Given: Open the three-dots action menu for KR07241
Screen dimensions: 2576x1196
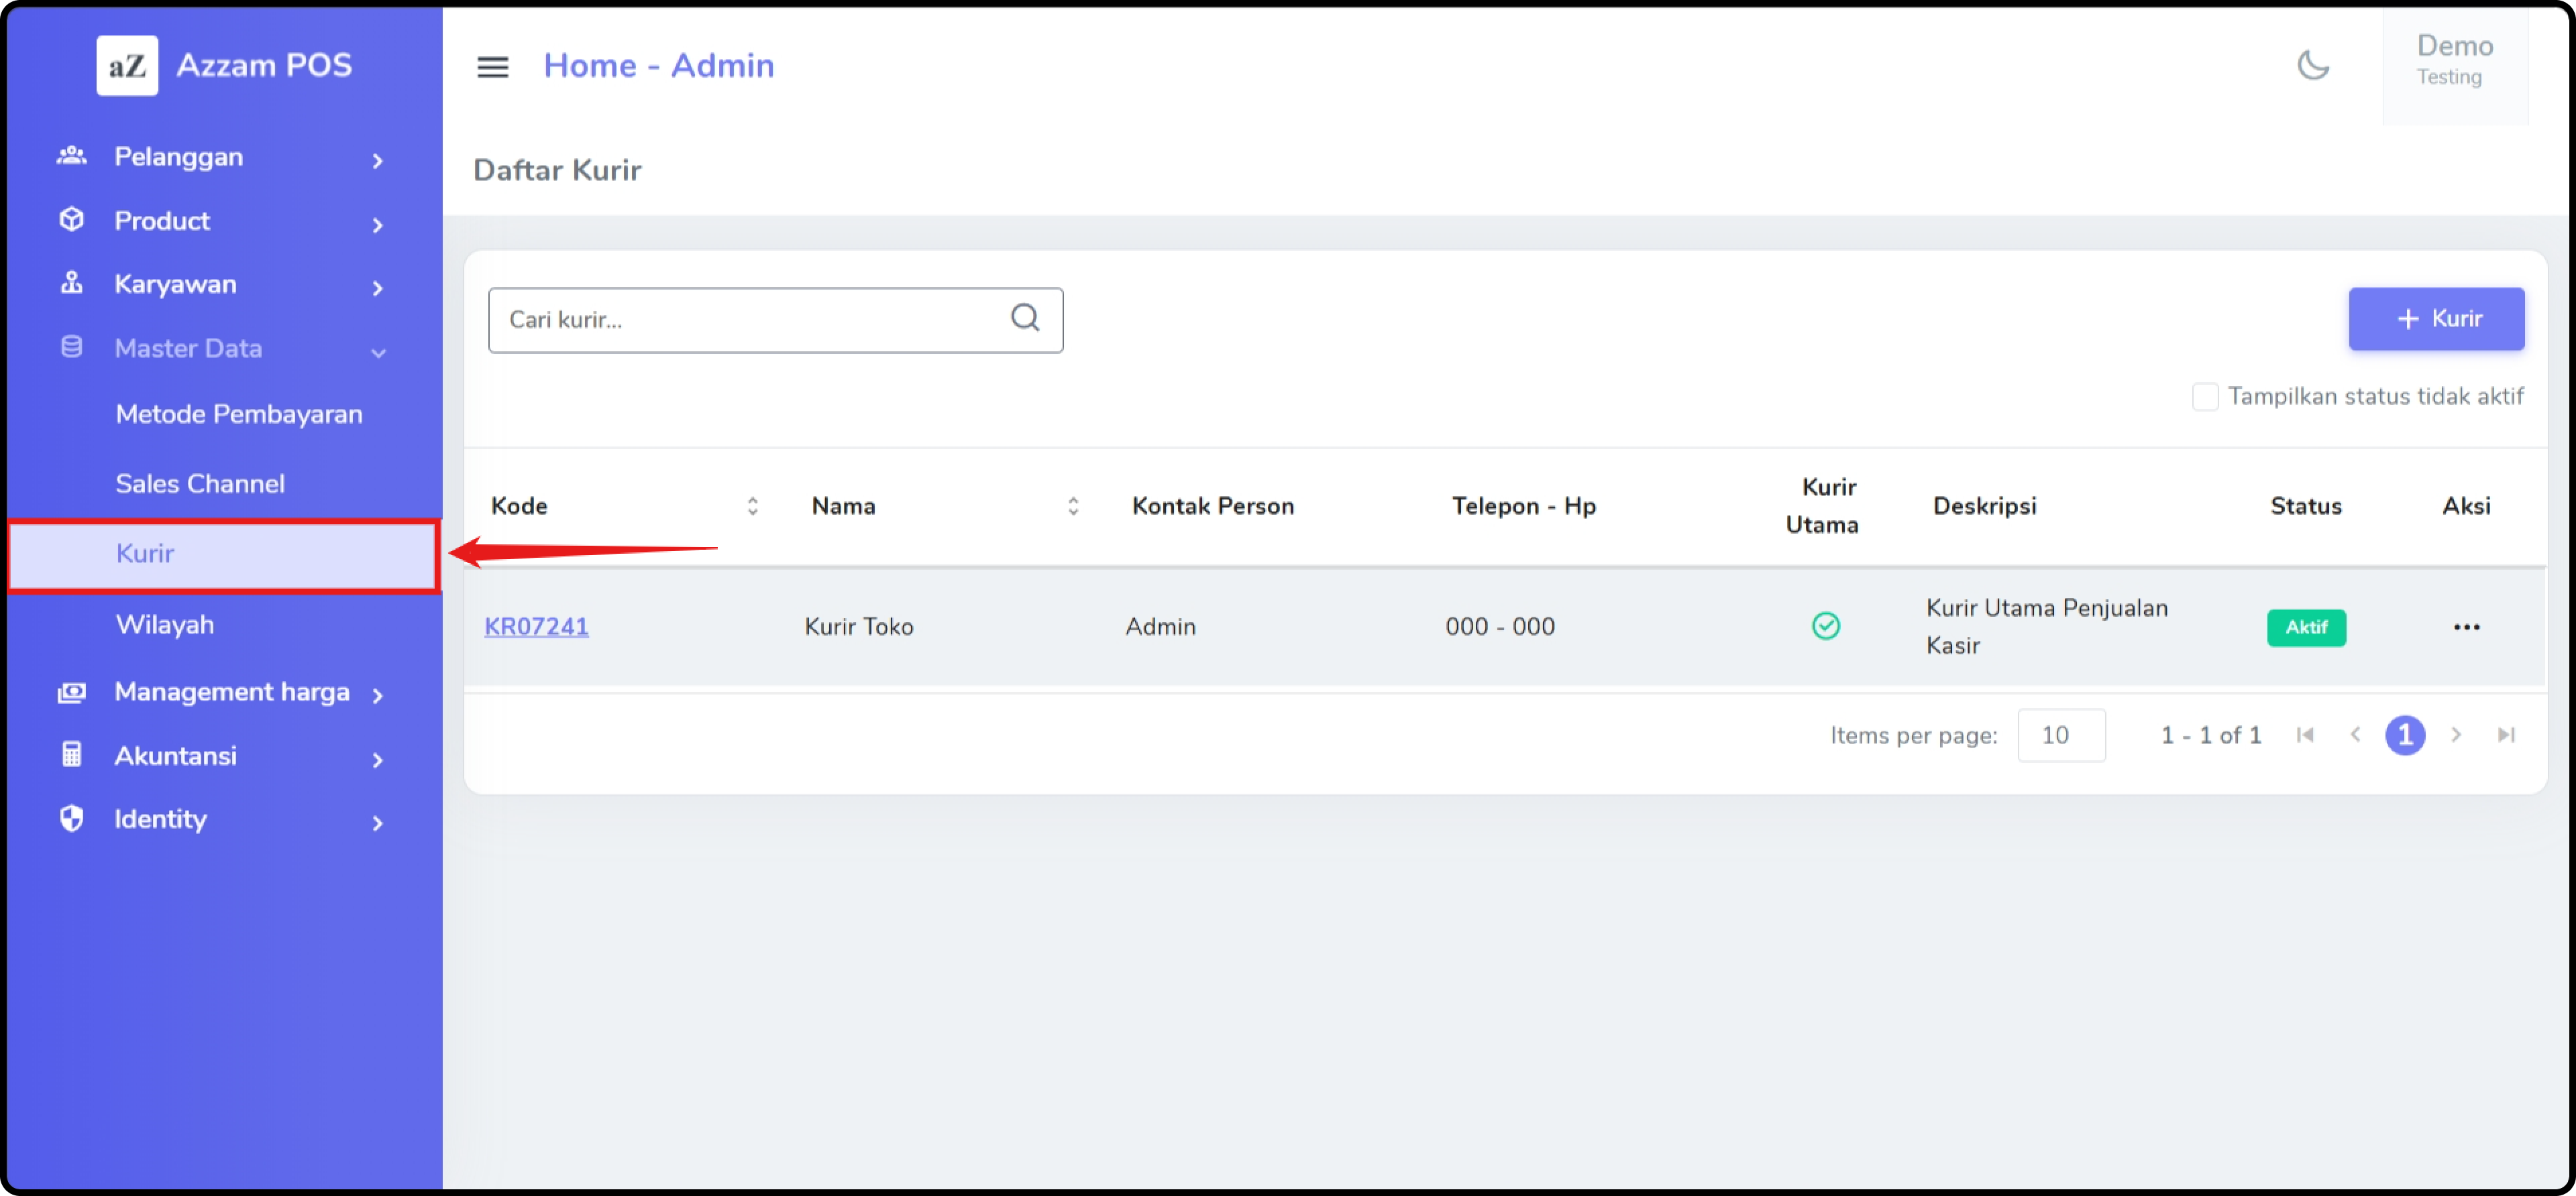Looking at the screenshot, I should click(2465, 627).
